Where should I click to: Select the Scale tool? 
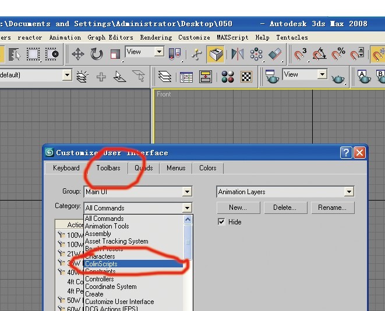[x=115, y=54]
